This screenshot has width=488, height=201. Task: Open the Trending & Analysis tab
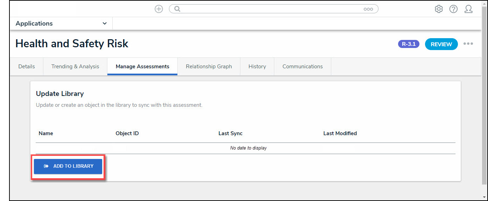[75, 67]
